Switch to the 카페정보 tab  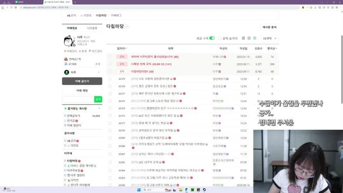(x=72, y=28)
